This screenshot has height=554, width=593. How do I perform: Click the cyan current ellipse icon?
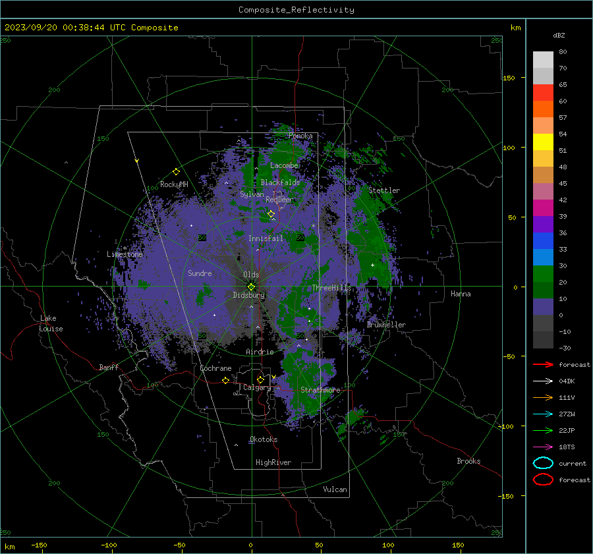(543, 463)
